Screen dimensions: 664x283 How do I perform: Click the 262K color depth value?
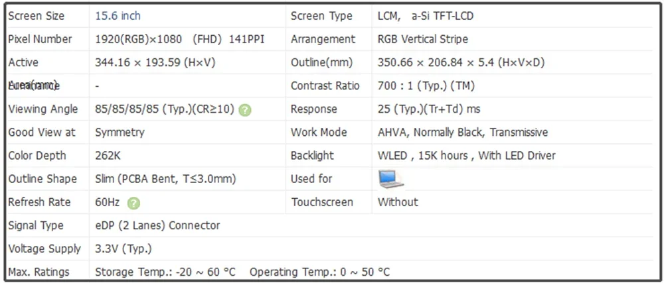(108, 155)
